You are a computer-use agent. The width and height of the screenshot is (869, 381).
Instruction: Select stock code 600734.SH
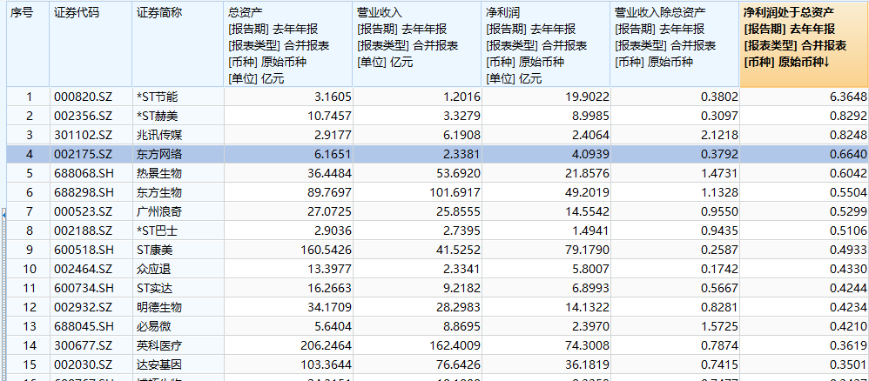click(84, 288)
